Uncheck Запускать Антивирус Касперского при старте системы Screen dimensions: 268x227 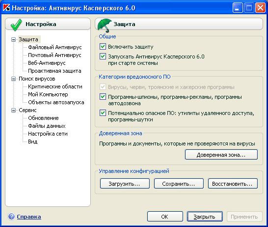[103, 57]
